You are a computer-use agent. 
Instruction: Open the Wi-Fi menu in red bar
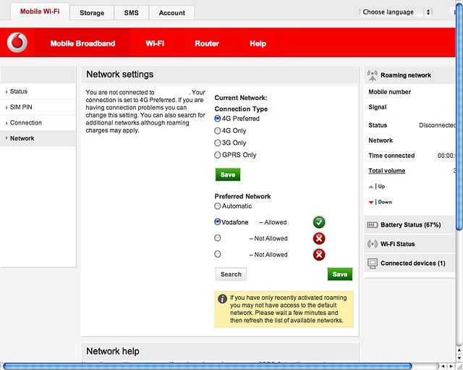coord(155,43)
